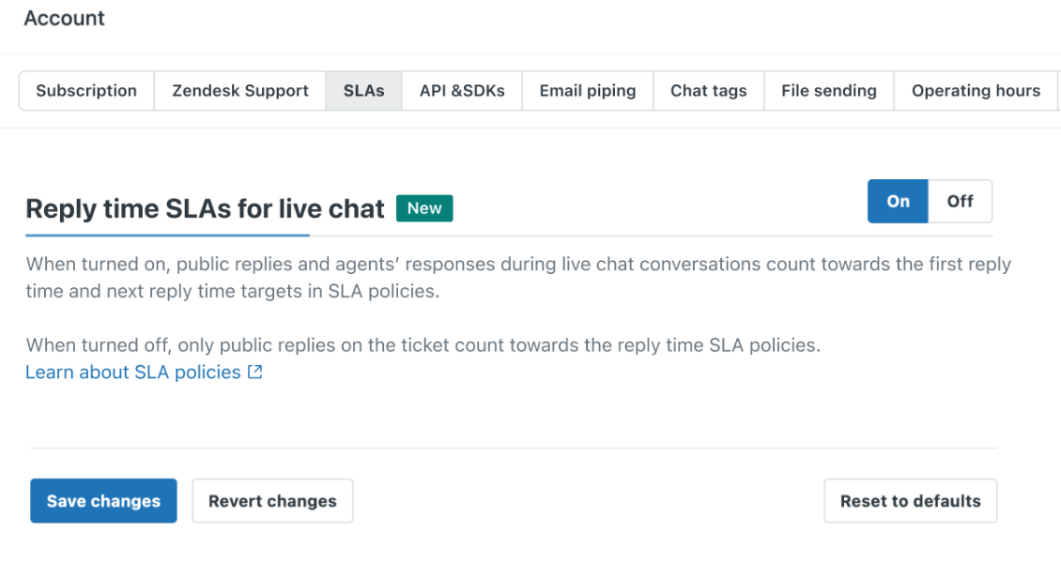
Task: Turn reply time SLAs Off
Action: 960,201
